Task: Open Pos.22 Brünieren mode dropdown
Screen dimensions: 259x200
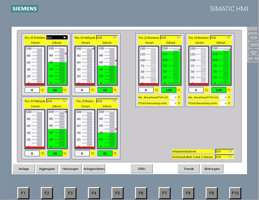Action: point(171,37)
